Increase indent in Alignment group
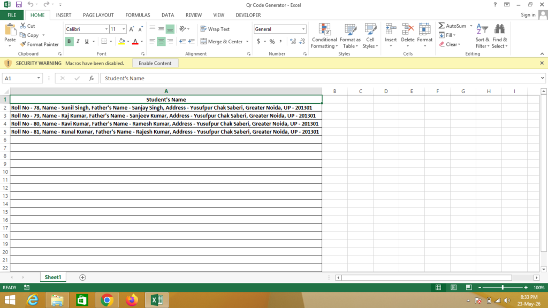Screen dimensions: 548x308 [x=191, y=41]
